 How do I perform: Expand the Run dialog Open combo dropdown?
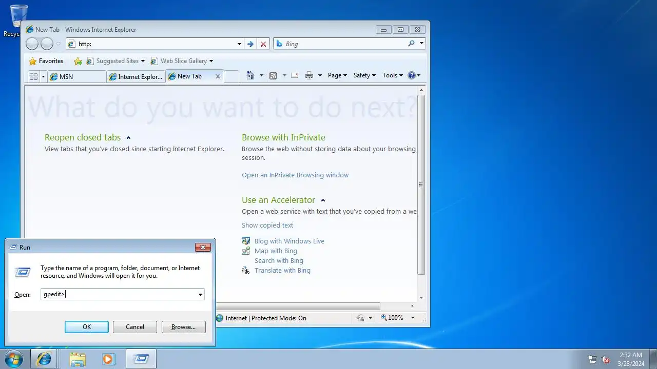(x=200, y=294)
